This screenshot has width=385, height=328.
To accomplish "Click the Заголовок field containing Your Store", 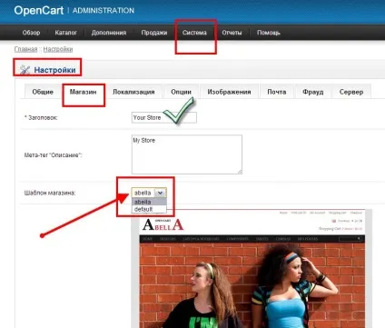I will [x=164, y=117].
